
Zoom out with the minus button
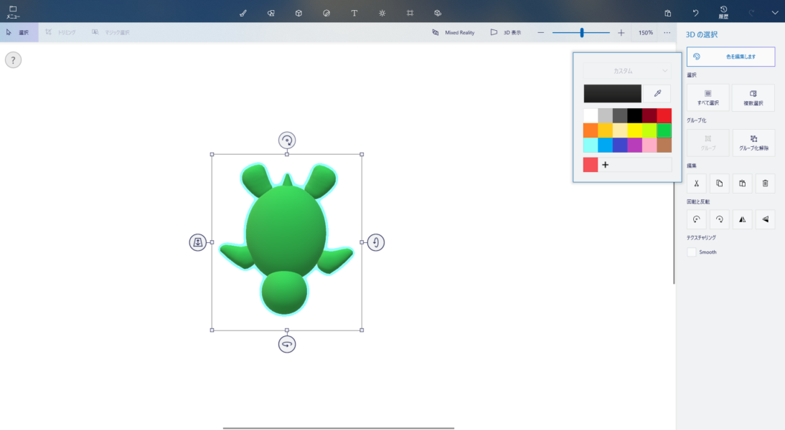(541, 32)
